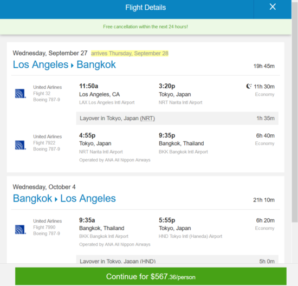Image resolution: width=298 pixels, height=286 pixels.
Task: Click the Bangkok to Los Angeles heading
Action: point(64,199)
